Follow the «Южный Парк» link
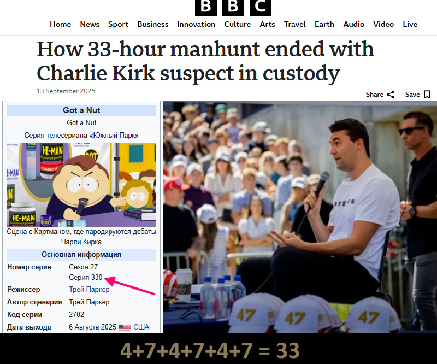This screenshot has width=437, height=364. [114, 136]
